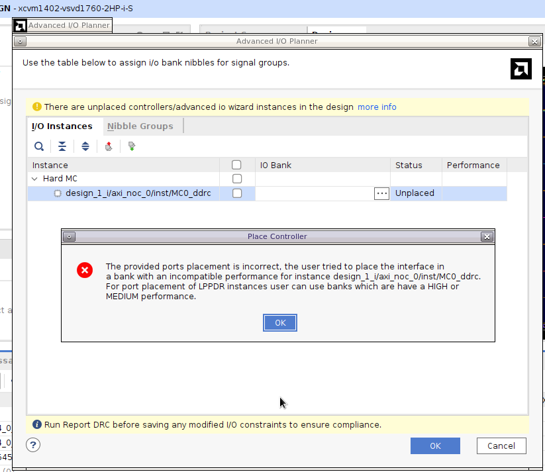Expand all instances using the toolbar icon
This screenshot has height=472, width=545.
[x=85, y=146]
